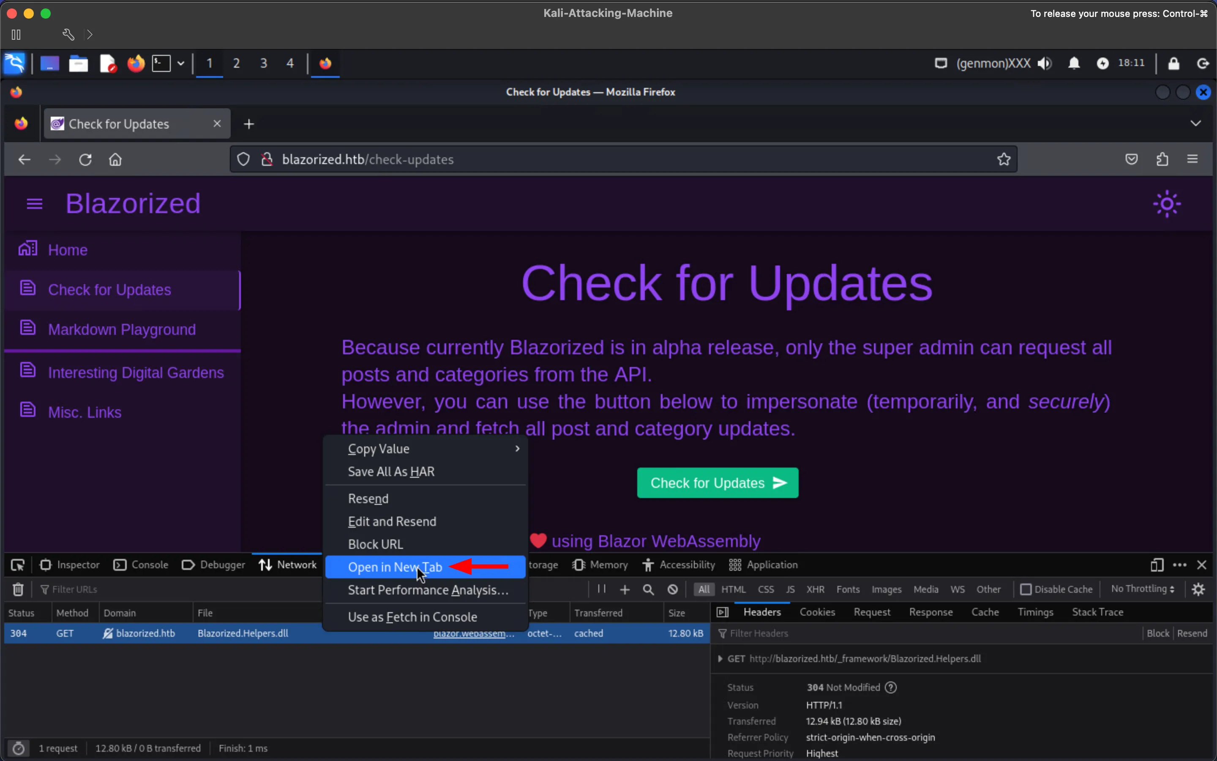Open Markdown Playground sidebar link
1217x761 pixels.
[122, 329]
